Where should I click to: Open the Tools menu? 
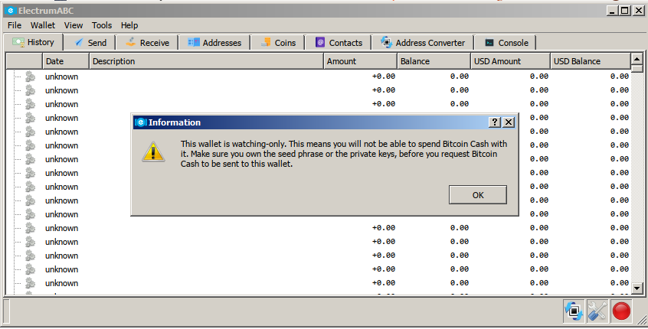[x=102, y=25]
